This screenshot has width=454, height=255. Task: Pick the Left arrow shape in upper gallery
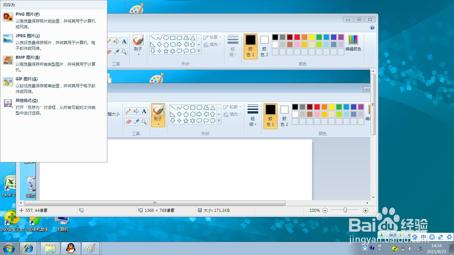[x=186, y=44]
